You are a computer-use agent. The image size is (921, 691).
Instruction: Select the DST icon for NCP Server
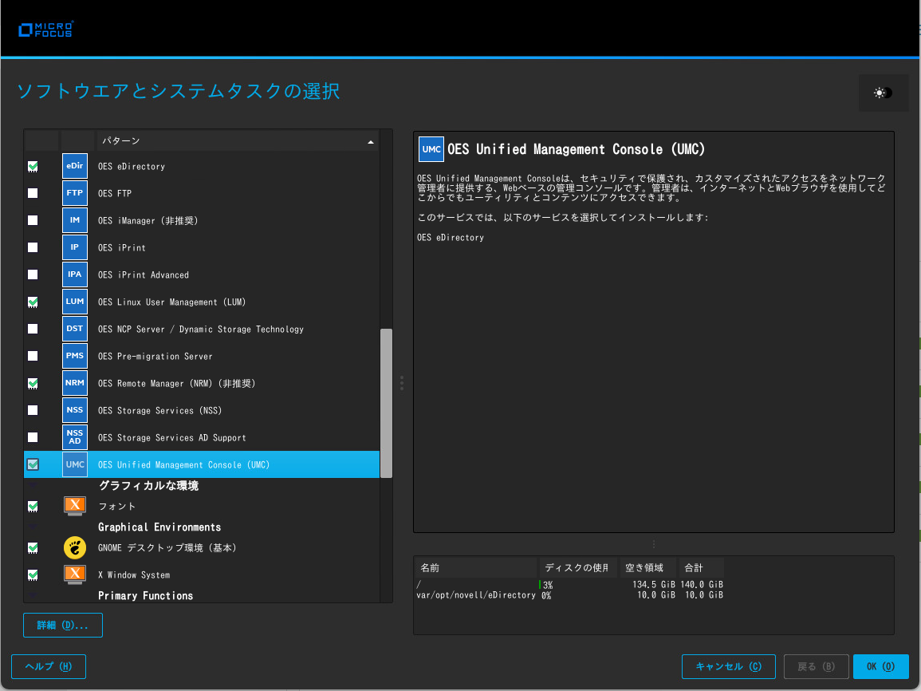[x=74, y=329]
